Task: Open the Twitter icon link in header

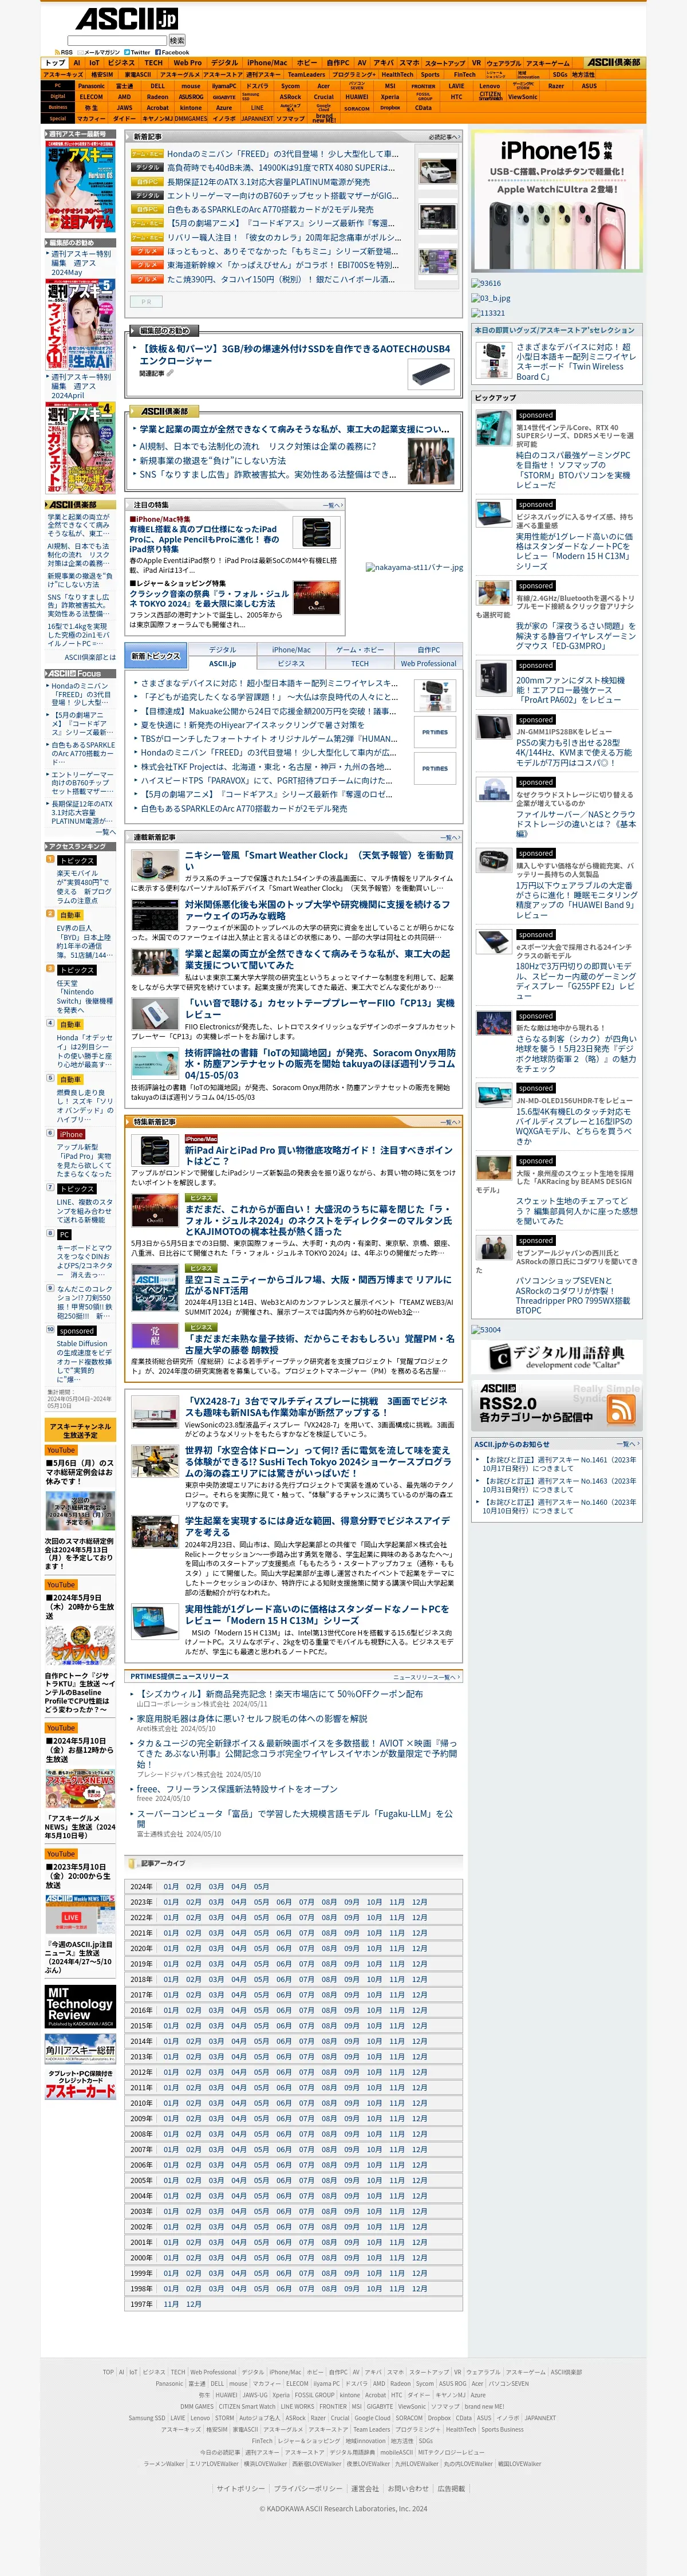Action: click(x=137, y=52)
